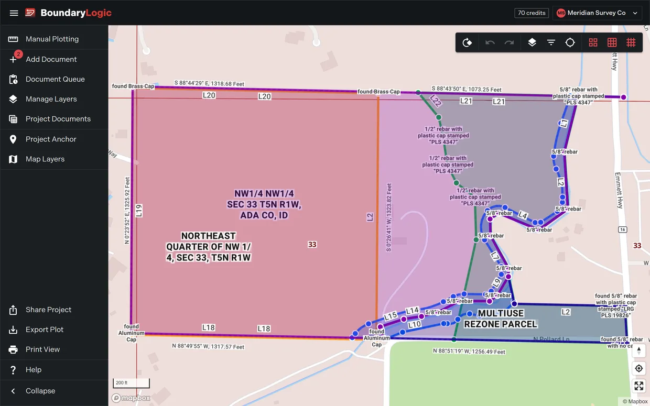The image size is (650, 406).
Task: Click the Map Layers map icon
Action: [x=13, y=159]
